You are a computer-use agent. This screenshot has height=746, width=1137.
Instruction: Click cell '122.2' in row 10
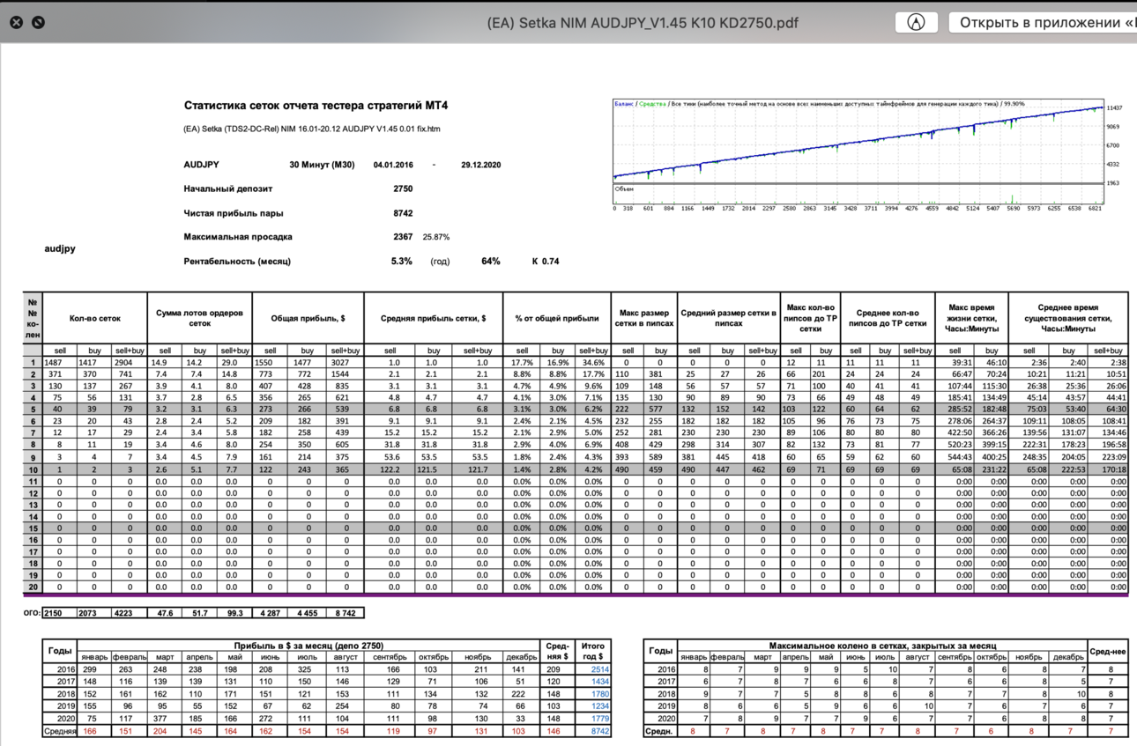390,471
